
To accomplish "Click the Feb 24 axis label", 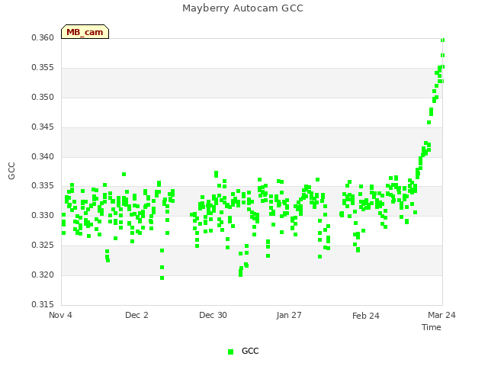I will [x=366, y=316].
